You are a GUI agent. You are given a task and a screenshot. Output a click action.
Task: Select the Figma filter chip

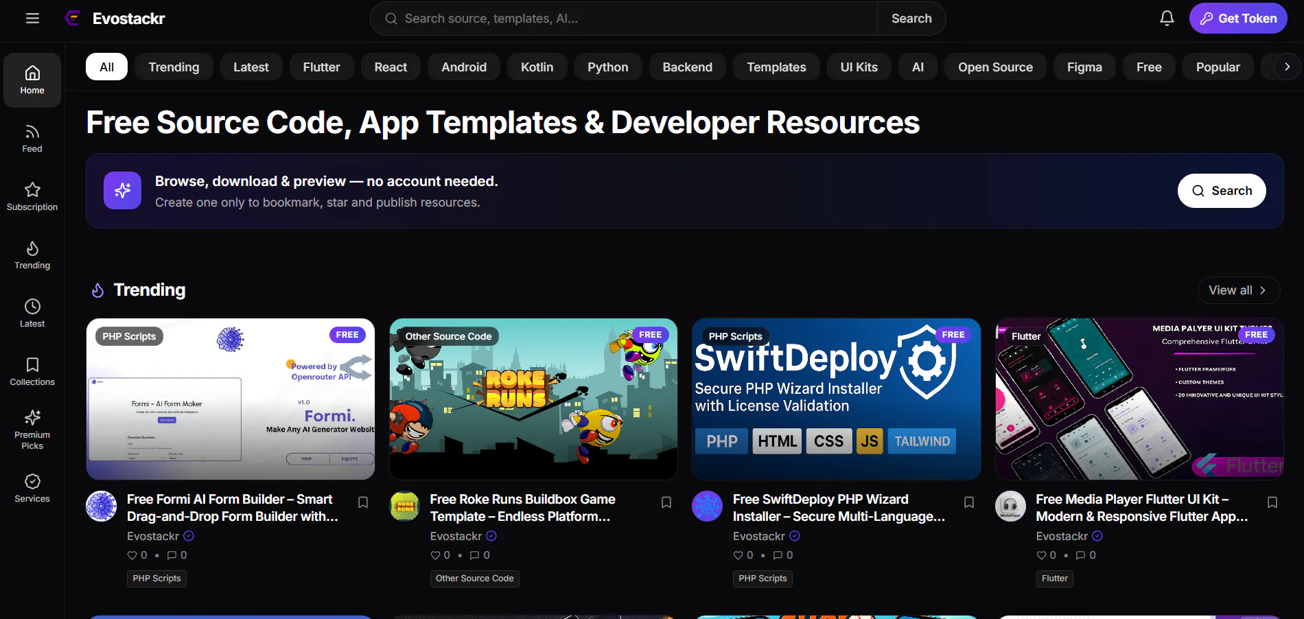pyautogui.click(x=1084, y=67)
